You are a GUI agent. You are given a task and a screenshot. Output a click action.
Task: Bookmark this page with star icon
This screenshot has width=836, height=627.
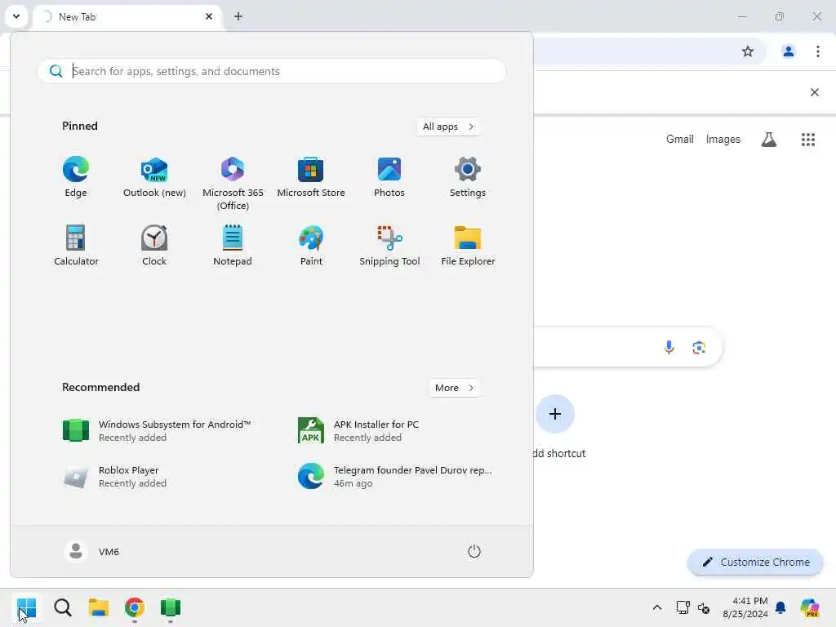[x=748, y=51]
